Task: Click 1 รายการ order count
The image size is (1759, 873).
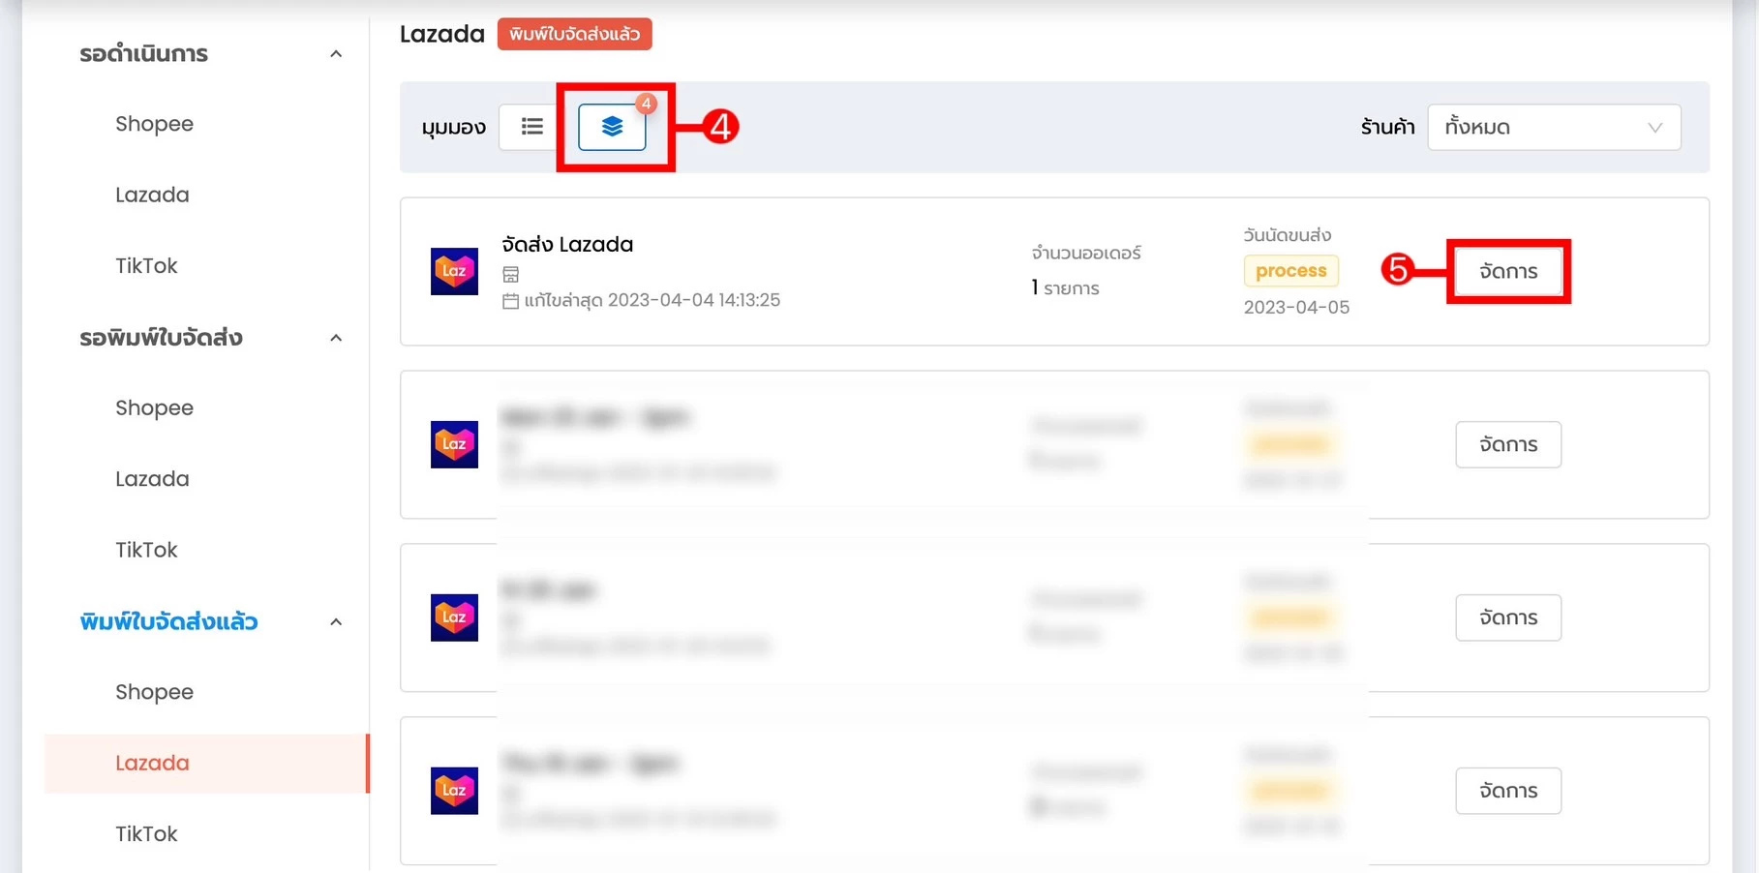Action: tap(1065, 288)
